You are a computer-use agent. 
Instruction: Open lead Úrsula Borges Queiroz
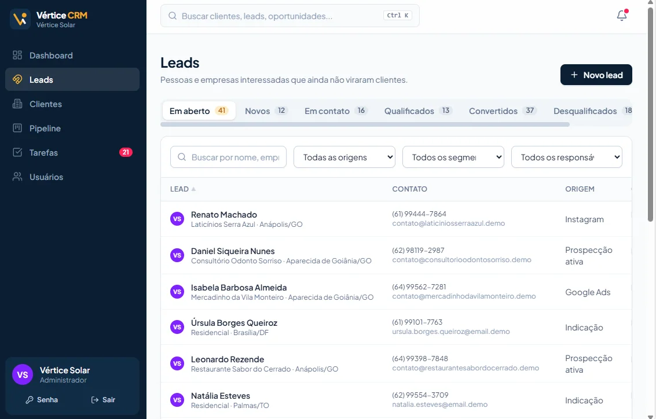click(234, 323)
